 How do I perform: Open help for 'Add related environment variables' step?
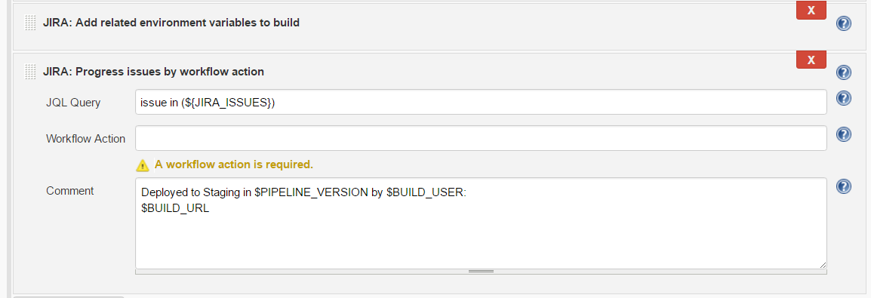pos(843,23)
